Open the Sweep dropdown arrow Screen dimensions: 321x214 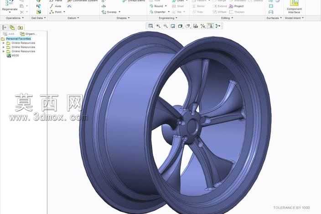[x=119, y=12]
